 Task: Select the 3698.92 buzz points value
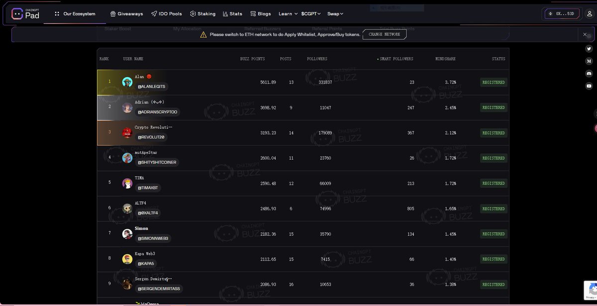click(268, 107)
